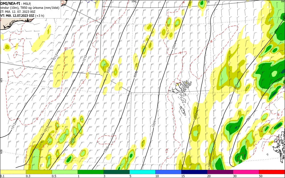Click the '3' legend scale value
The width and height of the screenshot is (285, 178).
105,176
